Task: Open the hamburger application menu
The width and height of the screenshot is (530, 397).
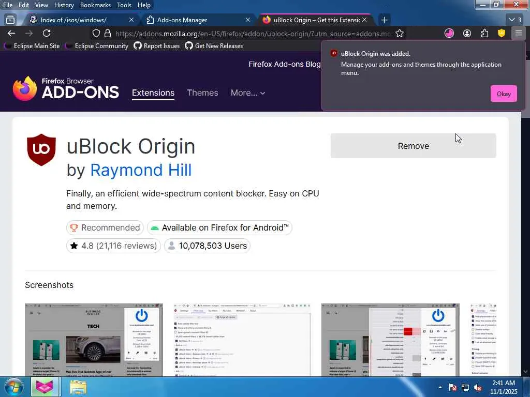Action: coord(519,33)
